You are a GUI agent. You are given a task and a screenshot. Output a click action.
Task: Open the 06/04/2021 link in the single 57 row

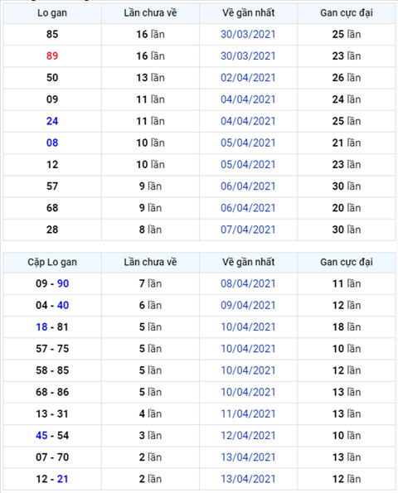pyautogui.click(x=248, y=186)
